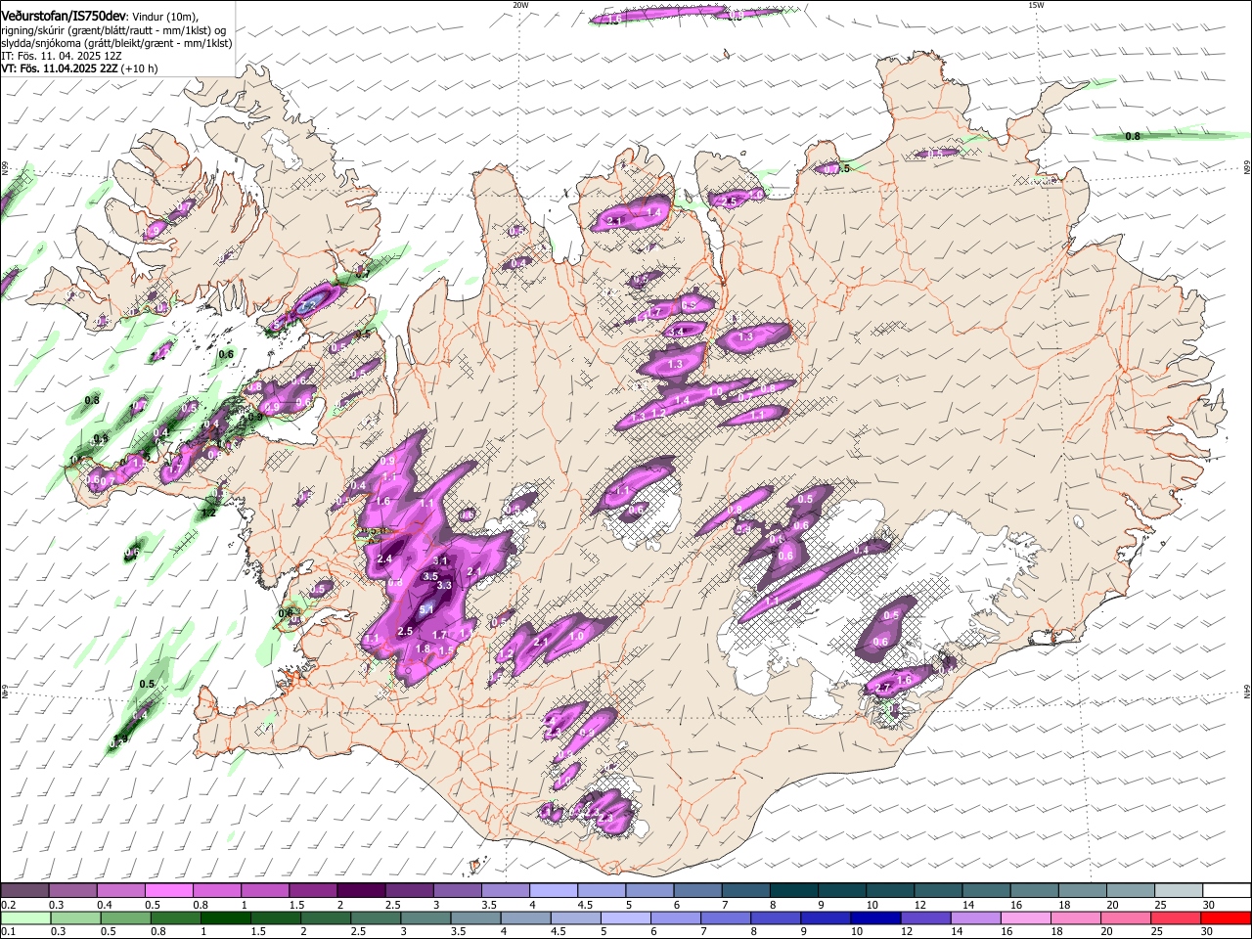Click the "0.2" label in the upper legend row
Screen dimensions: 1252x939
point(8,905)
